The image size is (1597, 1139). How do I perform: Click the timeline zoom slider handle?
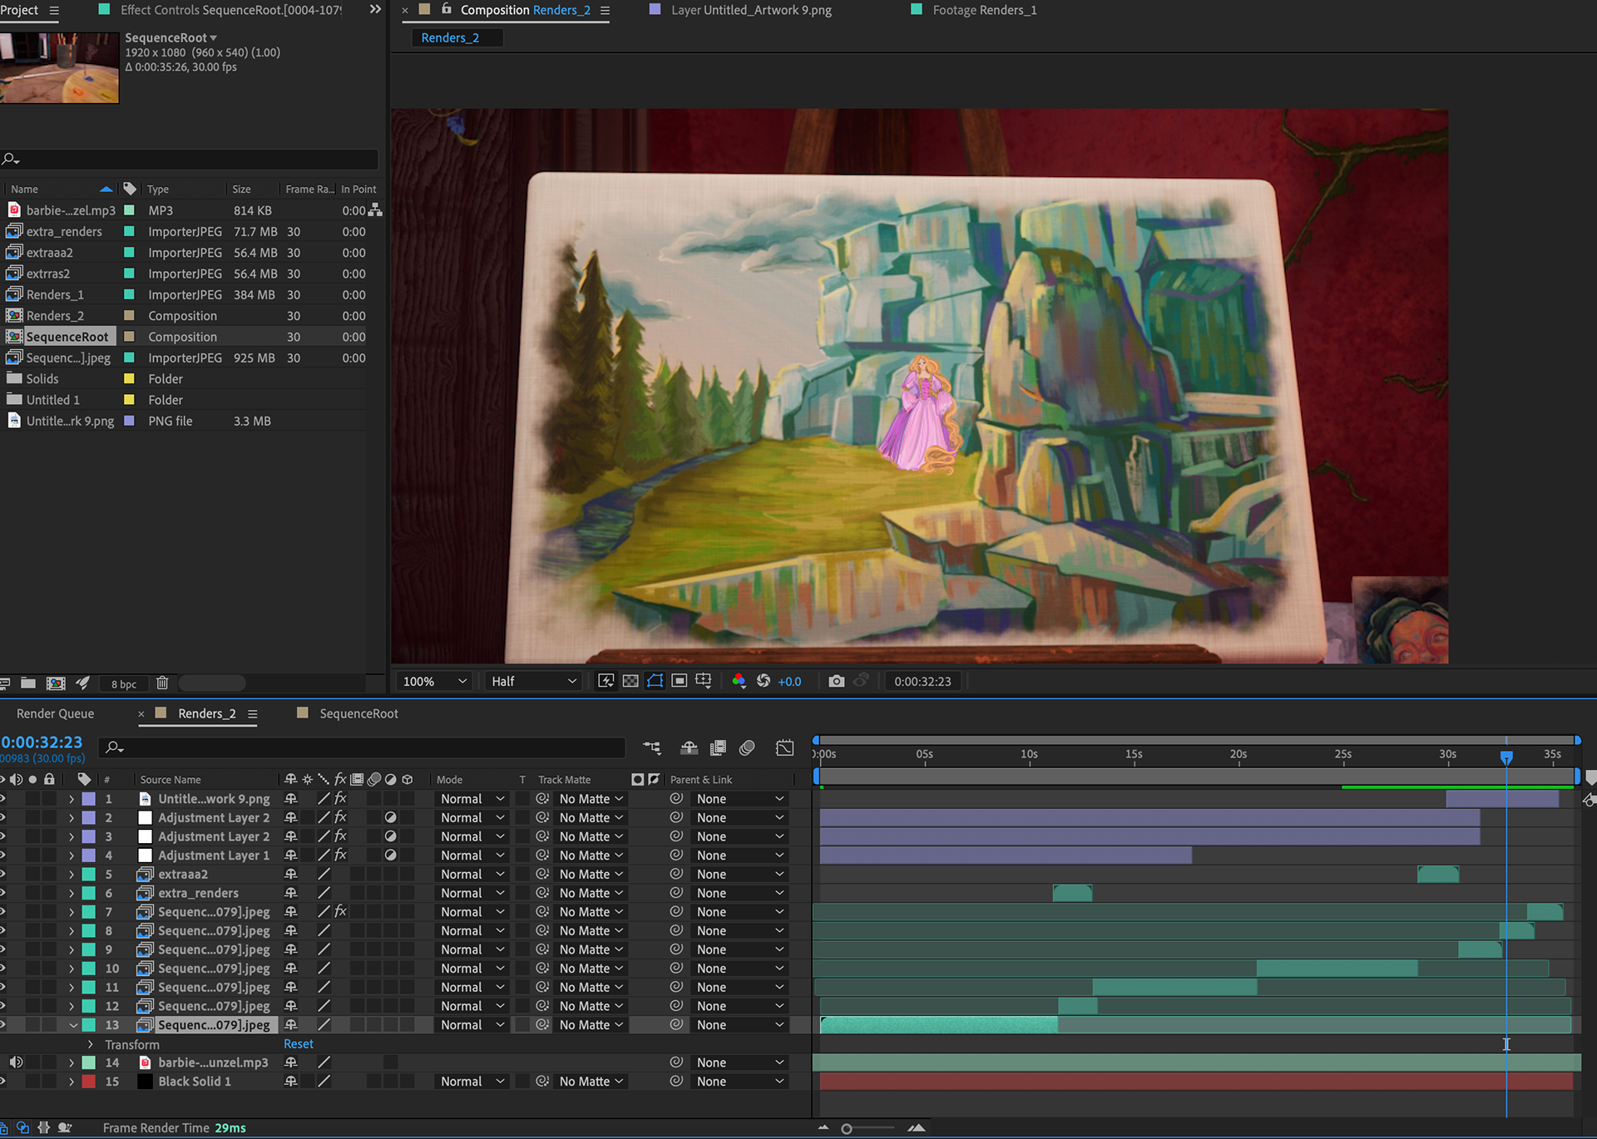tap(847, 1128)
